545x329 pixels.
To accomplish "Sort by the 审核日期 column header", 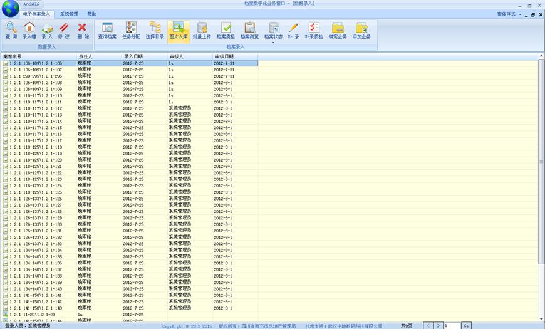I will click(x=236, y=56).
